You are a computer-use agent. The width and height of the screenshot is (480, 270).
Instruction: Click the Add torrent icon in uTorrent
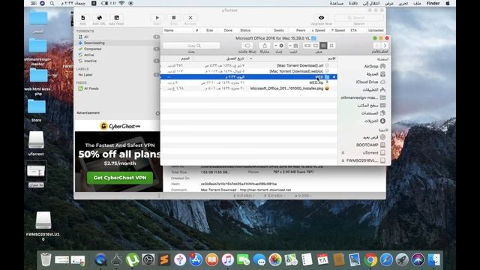tap(83, 18)
